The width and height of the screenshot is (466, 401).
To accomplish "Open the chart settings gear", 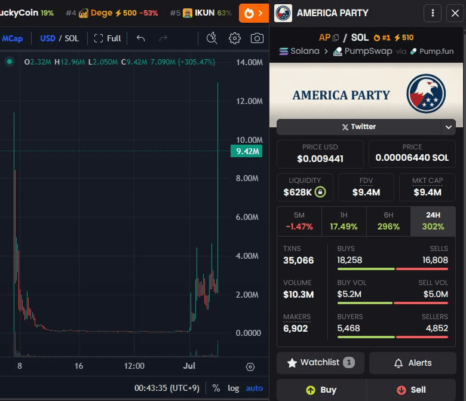I will point(234,38).
